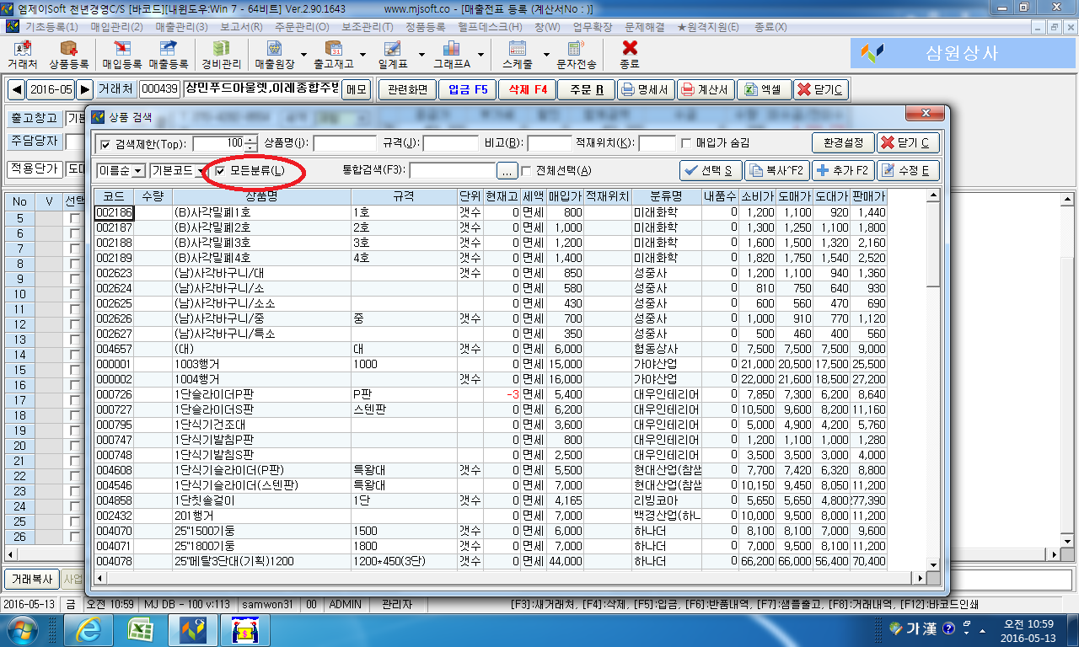1079x647 pixels.
Task: Expand the 스케줄 dropdown arrow
Action: pyautogui.click(x=546, y=55)
